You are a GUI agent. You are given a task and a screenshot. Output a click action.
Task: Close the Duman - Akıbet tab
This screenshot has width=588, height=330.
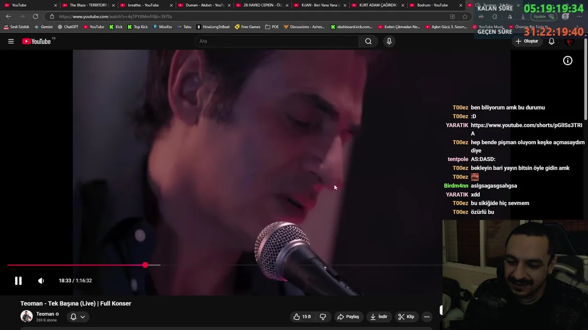tap(229, 5)
